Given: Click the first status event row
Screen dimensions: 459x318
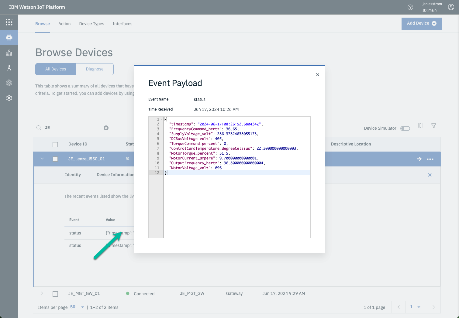Looking at the screenshot, I should click(x=99, y=233).
